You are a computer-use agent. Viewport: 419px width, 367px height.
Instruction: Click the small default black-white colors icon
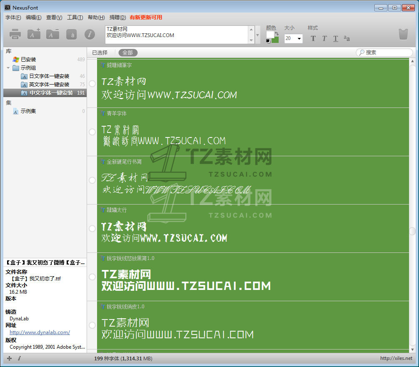268,41
